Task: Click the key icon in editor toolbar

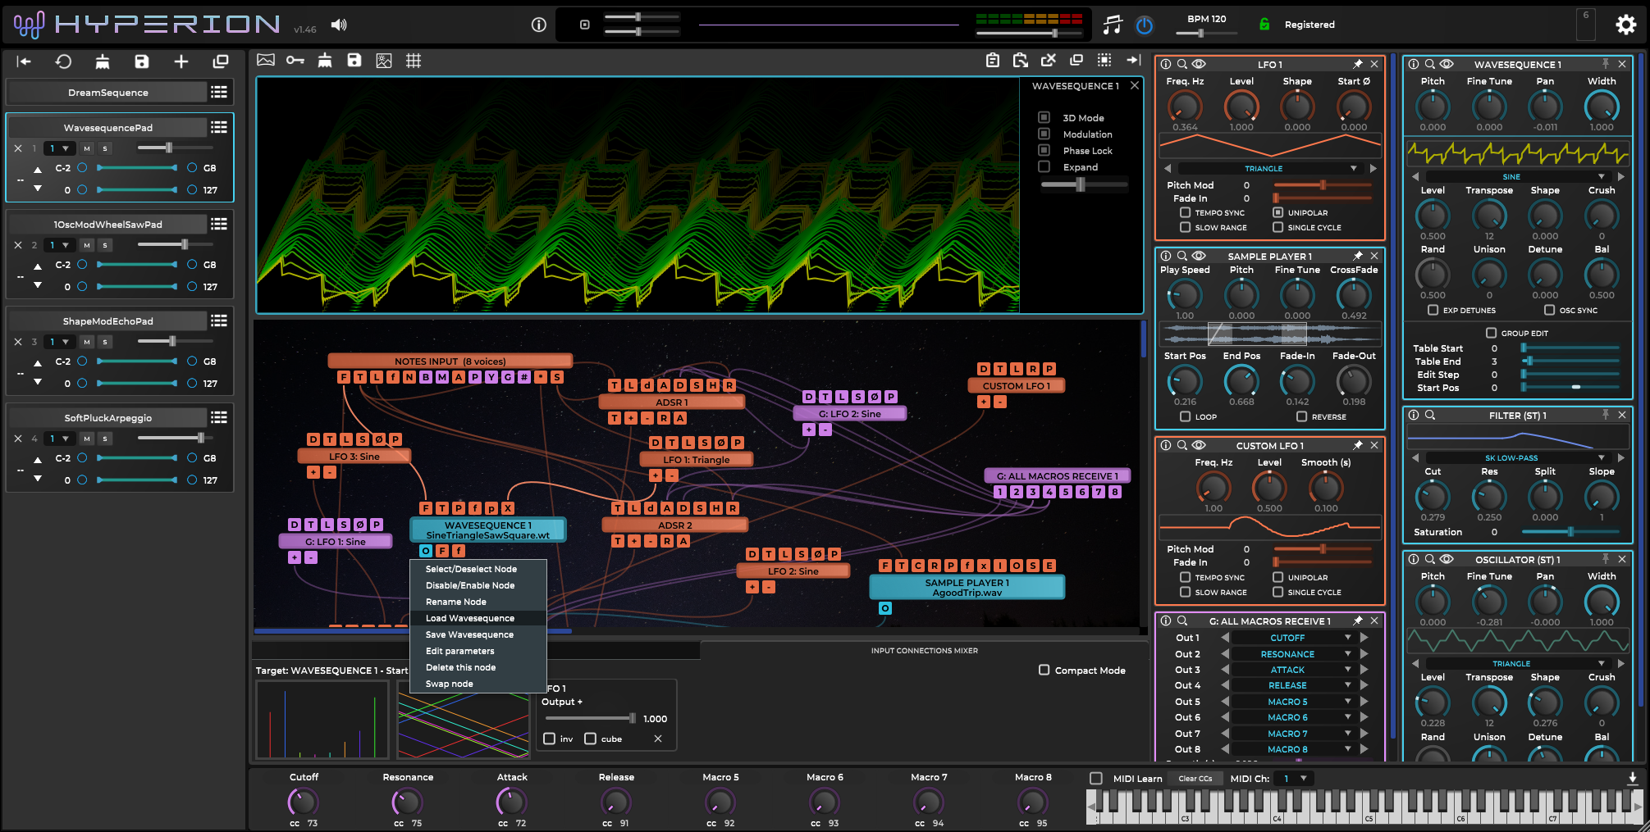Action: 295,60
